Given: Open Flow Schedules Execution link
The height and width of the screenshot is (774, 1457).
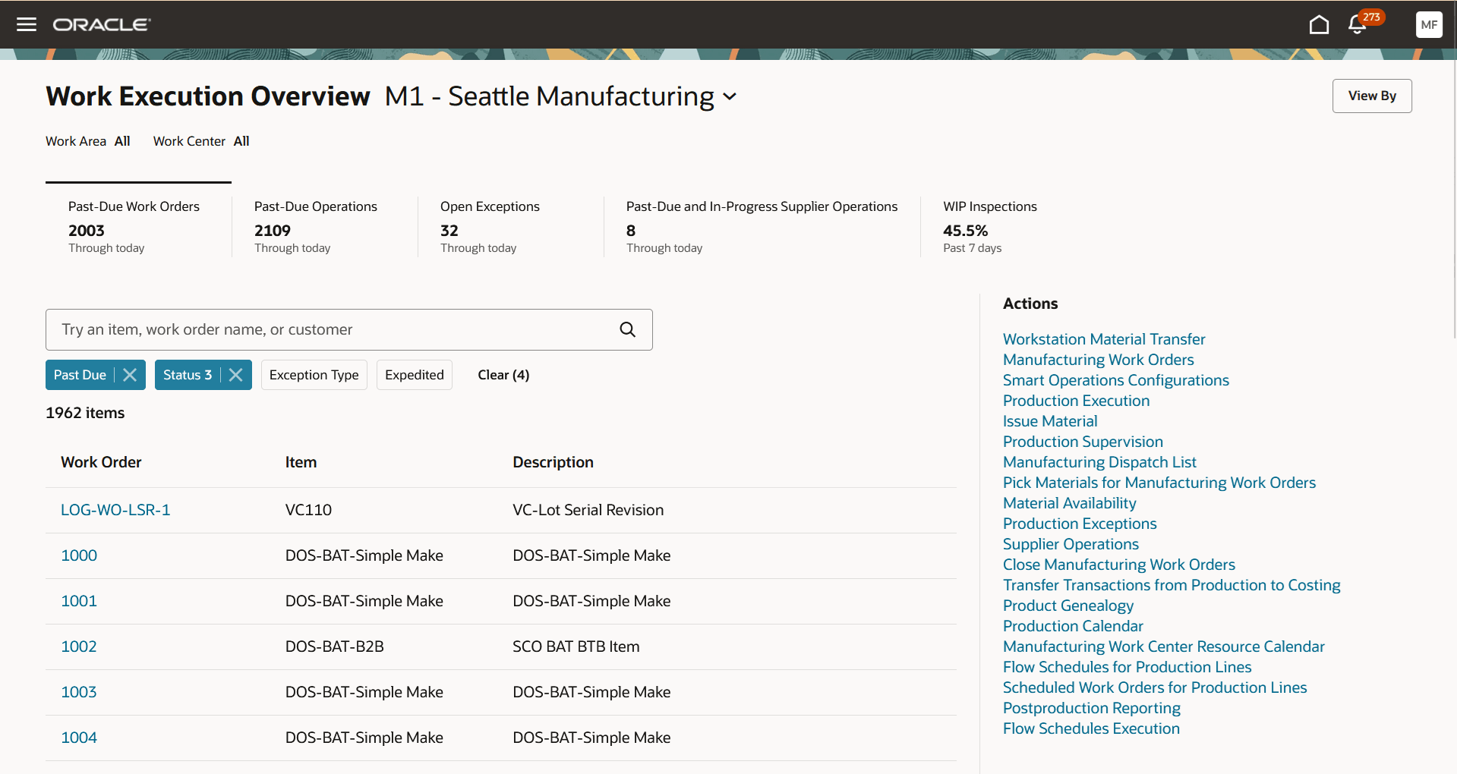Looking at the screenshot, I should pyautogui.click(x=1091, y=728).
